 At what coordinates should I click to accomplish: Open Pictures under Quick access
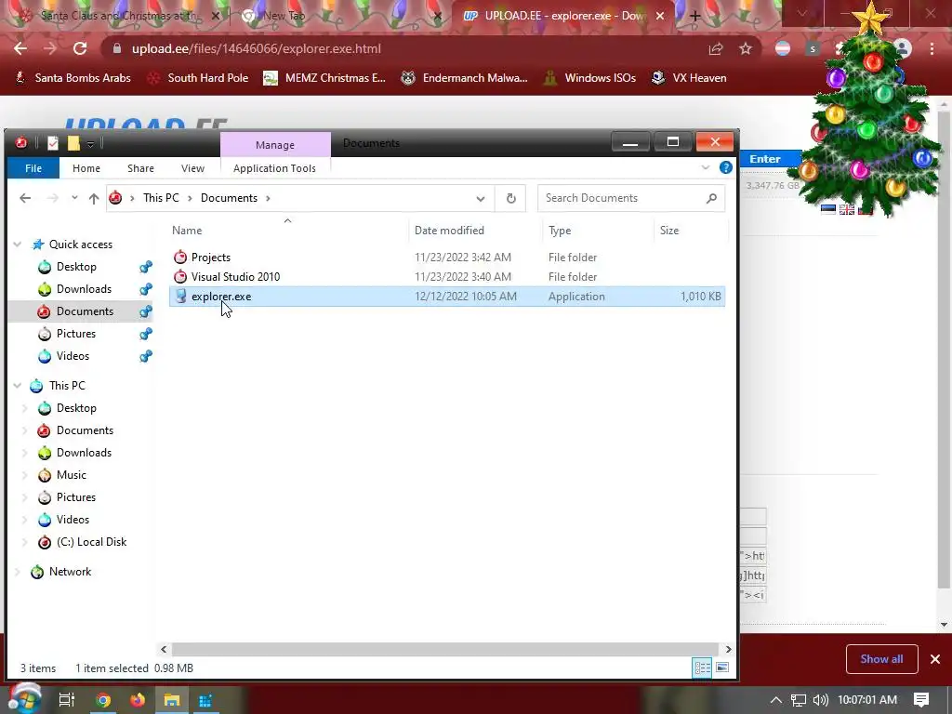point(76,334)
